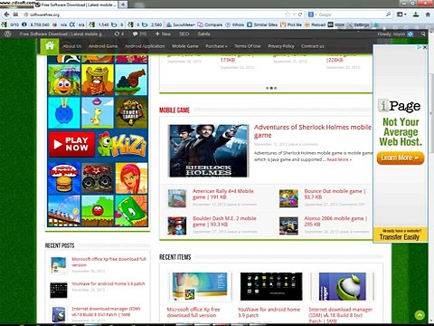Screen dimensions: 434x326
Task: Click Compare in the SEO toolbar
Action: (210, 24)
